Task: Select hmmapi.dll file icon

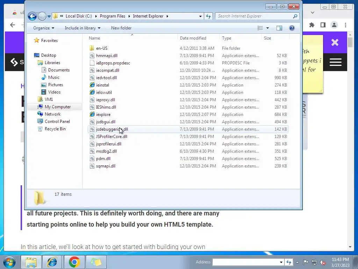Action: coord(92,56)
